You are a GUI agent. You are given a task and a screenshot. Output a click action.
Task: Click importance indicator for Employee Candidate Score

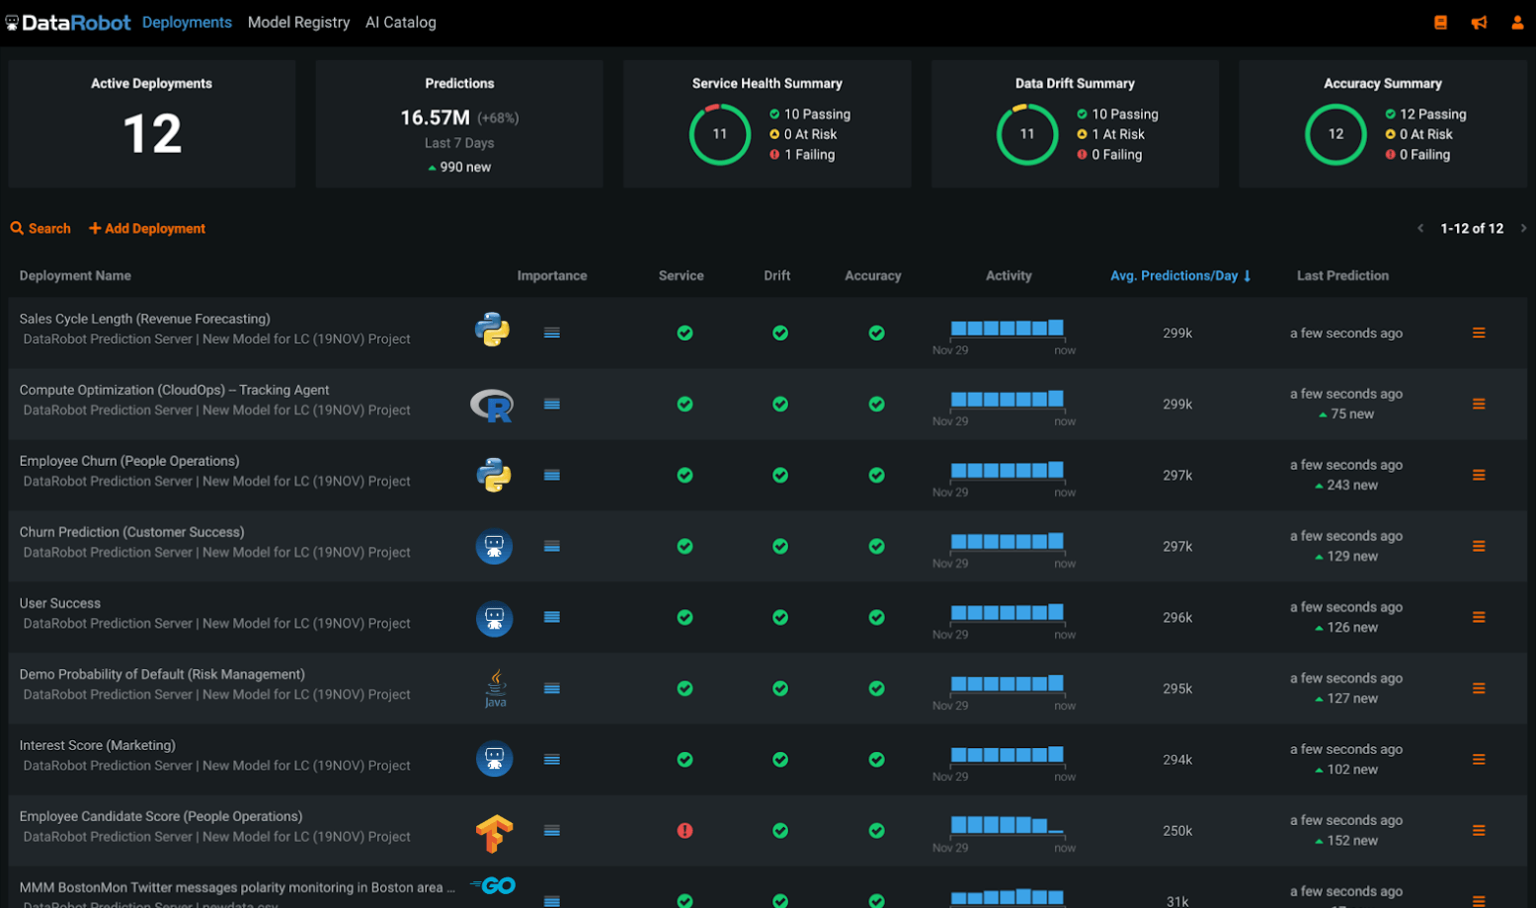pyautogui.click(x=552, y=830)
